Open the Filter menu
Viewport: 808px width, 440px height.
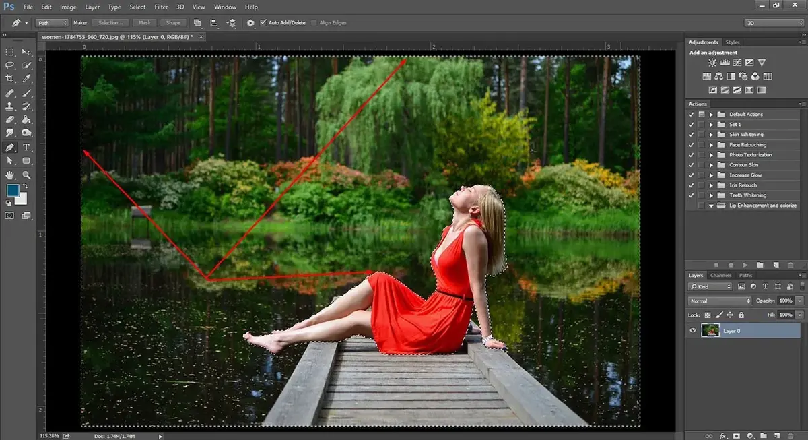161,7
